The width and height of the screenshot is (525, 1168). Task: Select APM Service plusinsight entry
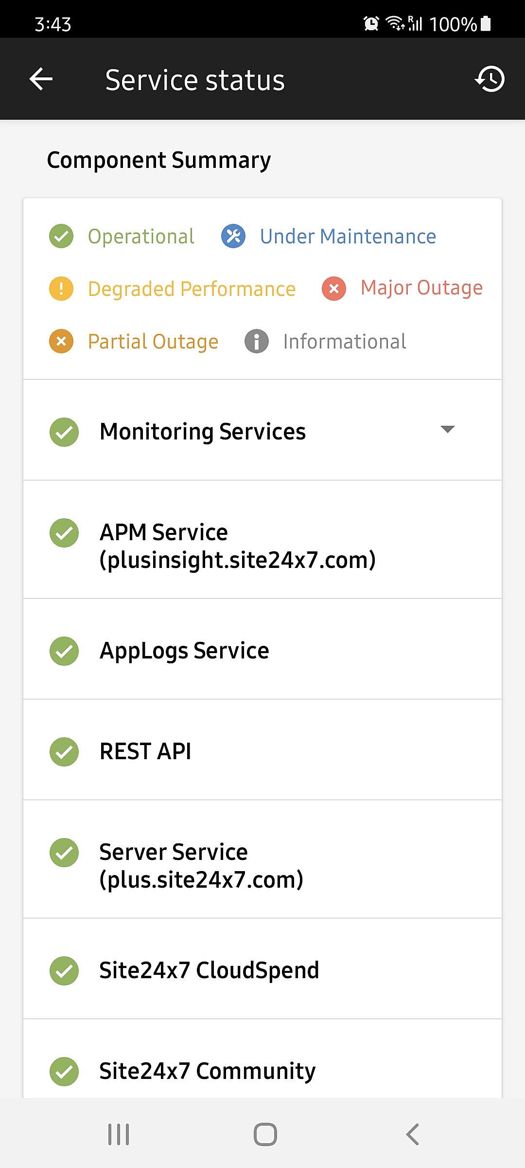(x=237, y=546)
